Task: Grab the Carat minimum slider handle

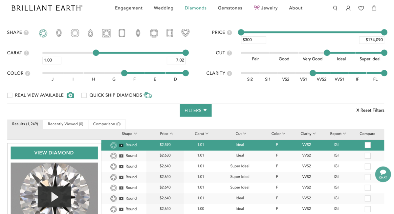Action: [96, 53]
